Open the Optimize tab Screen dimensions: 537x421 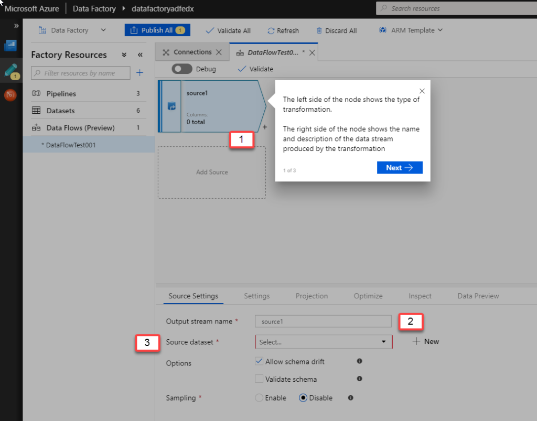368,296
